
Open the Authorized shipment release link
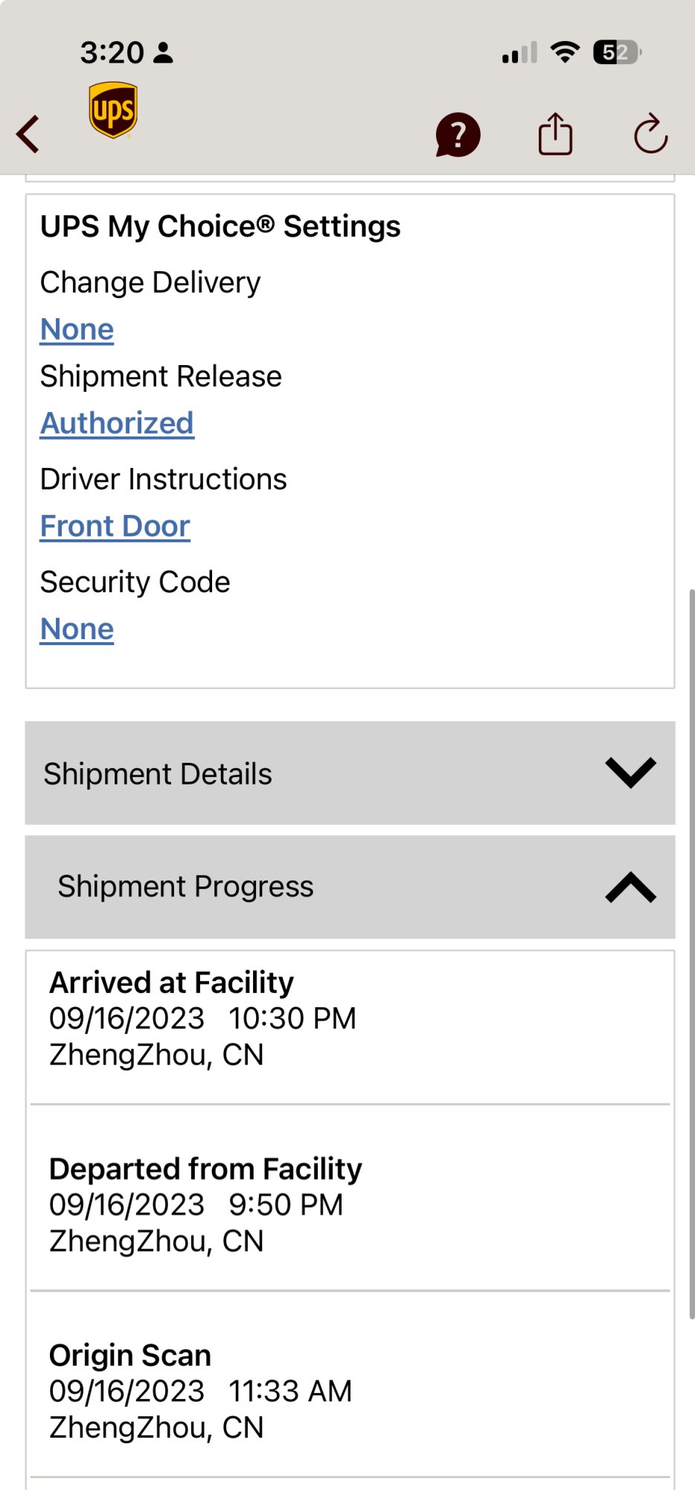(117, 423)
